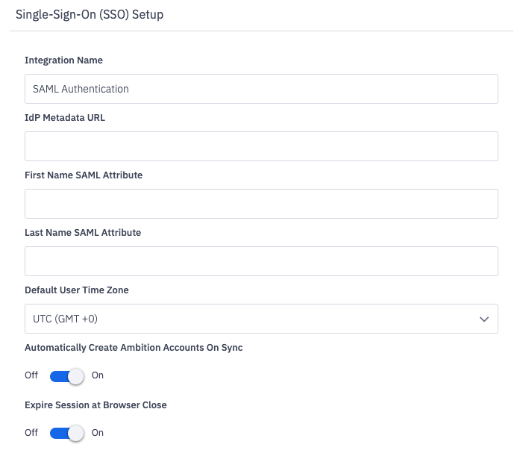The width and height of the screenshot is (523, 459).
Task: Toggle Automatically Create Ambition Accounts On Sync switch
Action: pos(66,376)
